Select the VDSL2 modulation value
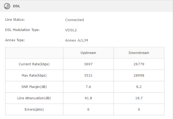This screenshot has width=173, height=119. click(71, 30)
